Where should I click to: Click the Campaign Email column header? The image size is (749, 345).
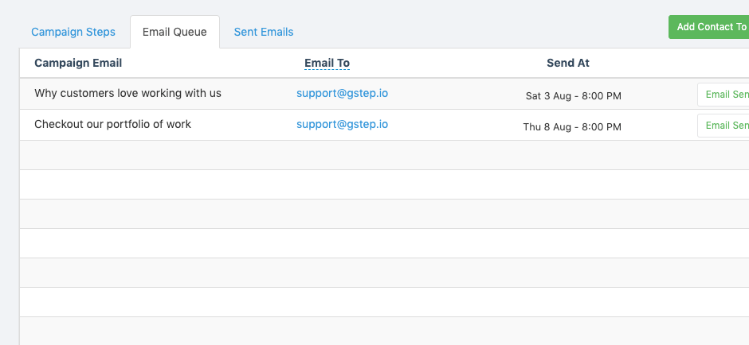click(x=78, y=63)
